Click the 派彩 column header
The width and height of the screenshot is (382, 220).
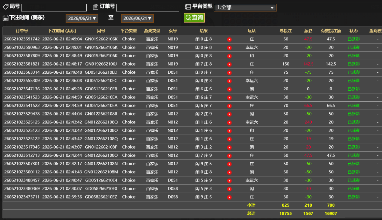coord(308,31)
